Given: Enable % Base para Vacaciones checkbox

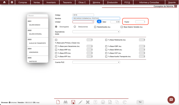Looking at the screenshot, I should tap(56, 46).
